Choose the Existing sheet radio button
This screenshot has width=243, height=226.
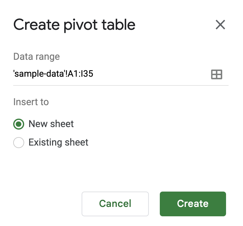pyautogui.click(x=19, y=142)
